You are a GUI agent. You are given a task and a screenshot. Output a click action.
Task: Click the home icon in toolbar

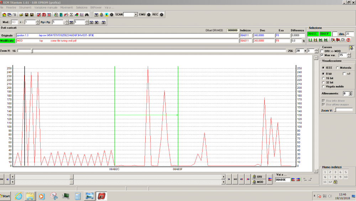click(4, 15)
